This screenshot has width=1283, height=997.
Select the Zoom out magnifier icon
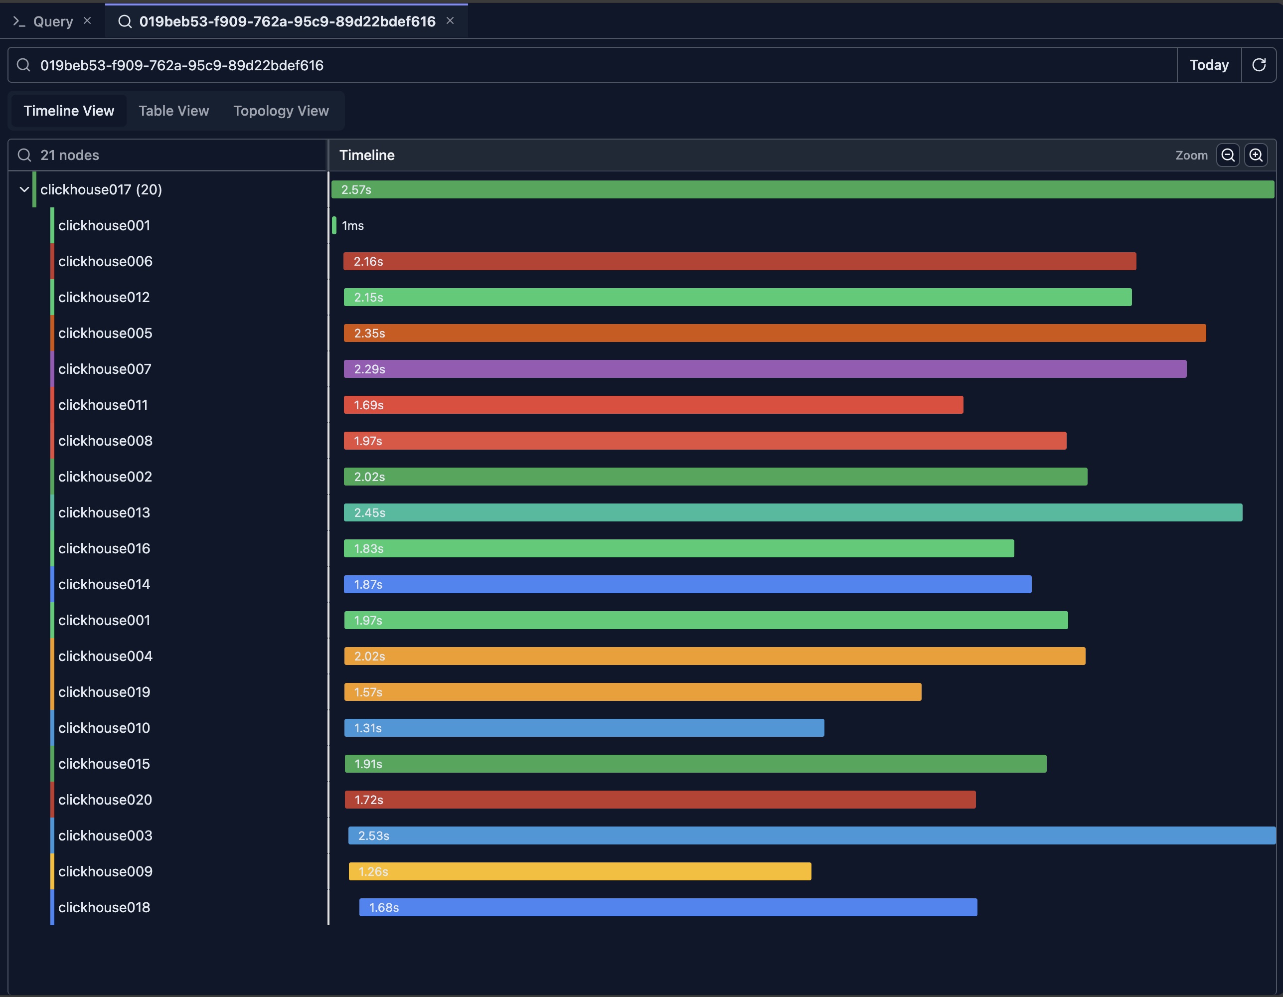pyautogui.click(x=1228, y=155)
